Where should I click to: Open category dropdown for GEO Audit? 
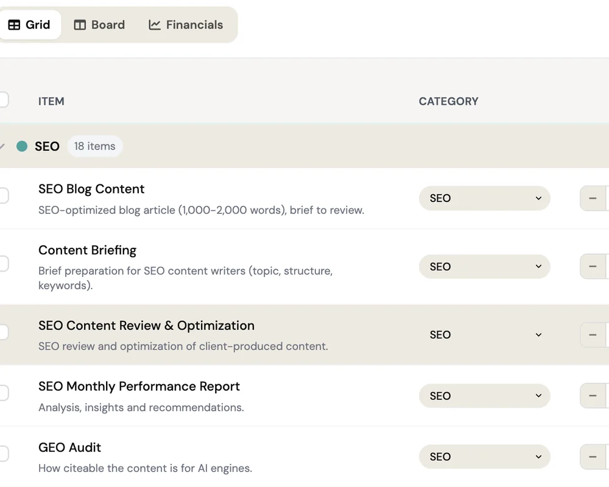point(484,457)
